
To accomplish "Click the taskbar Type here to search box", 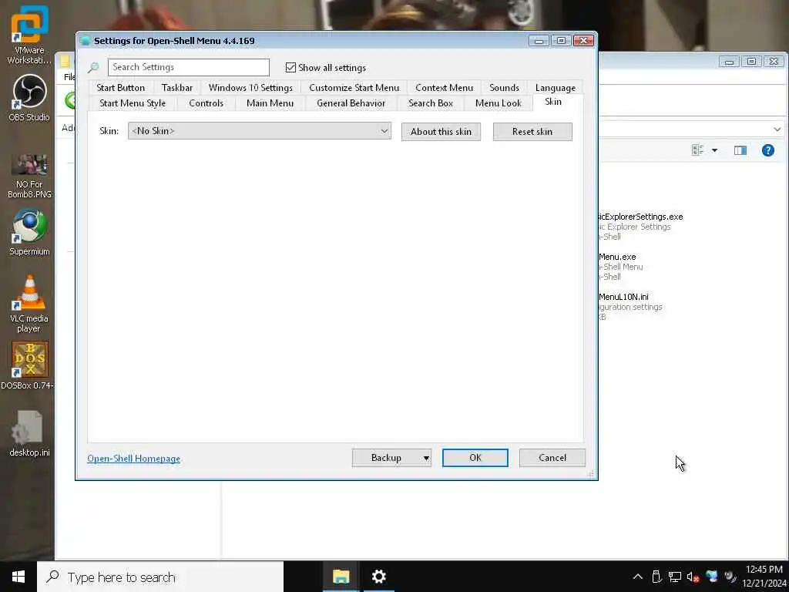I will pos(160,577).
